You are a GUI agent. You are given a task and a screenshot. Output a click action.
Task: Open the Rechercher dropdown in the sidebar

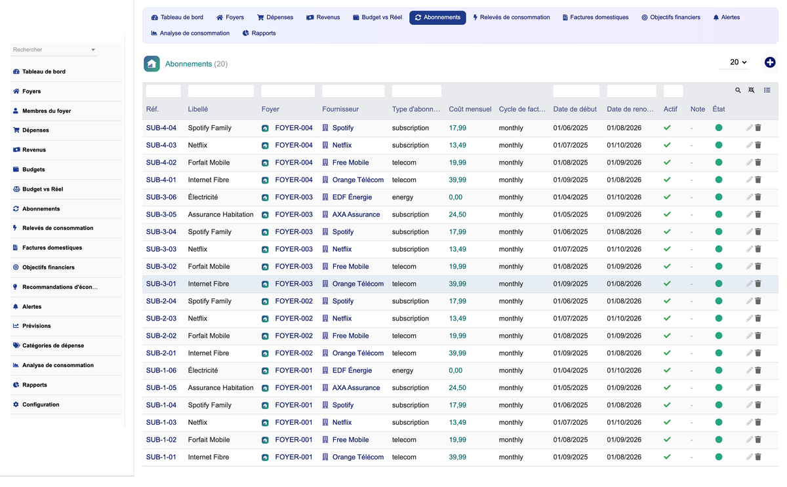tap(54, 50)
